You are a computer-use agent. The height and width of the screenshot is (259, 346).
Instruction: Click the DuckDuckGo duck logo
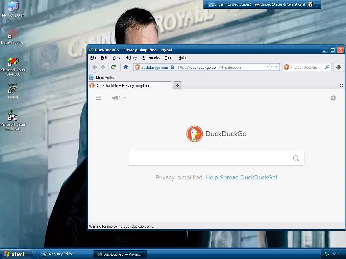coord(194,134)
